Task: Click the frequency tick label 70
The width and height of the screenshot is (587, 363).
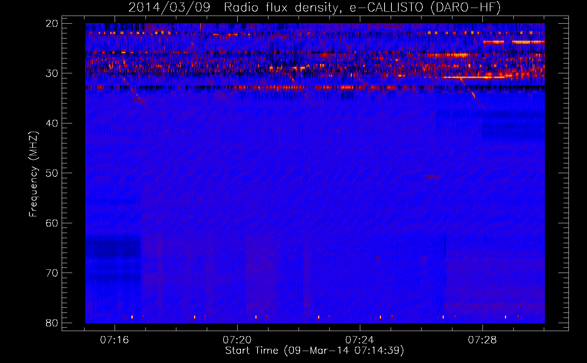Action: click(52, 273)
